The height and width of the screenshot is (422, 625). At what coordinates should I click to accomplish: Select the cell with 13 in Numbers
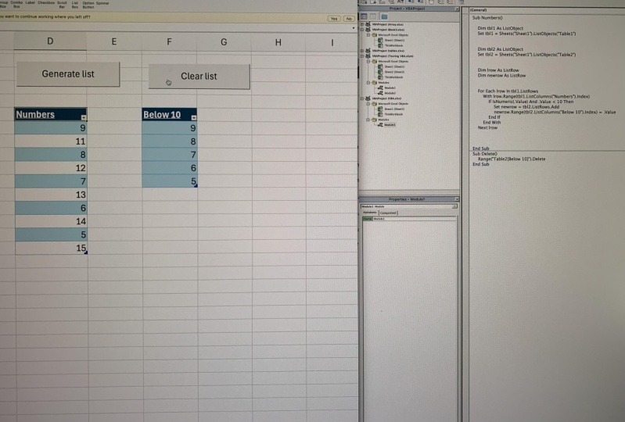pyautogui.click(x=51, y=195)
